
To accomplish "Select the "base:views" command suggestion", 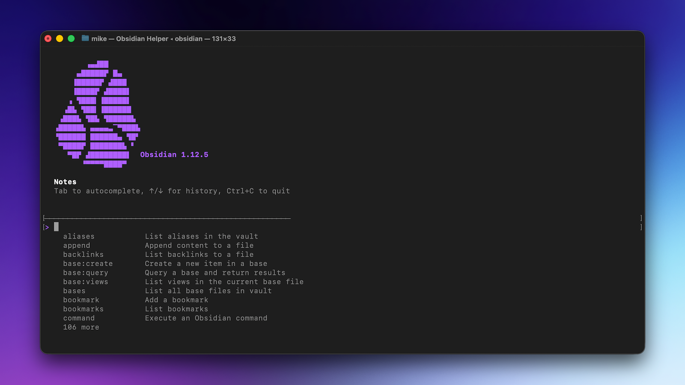I will point(86,282).
